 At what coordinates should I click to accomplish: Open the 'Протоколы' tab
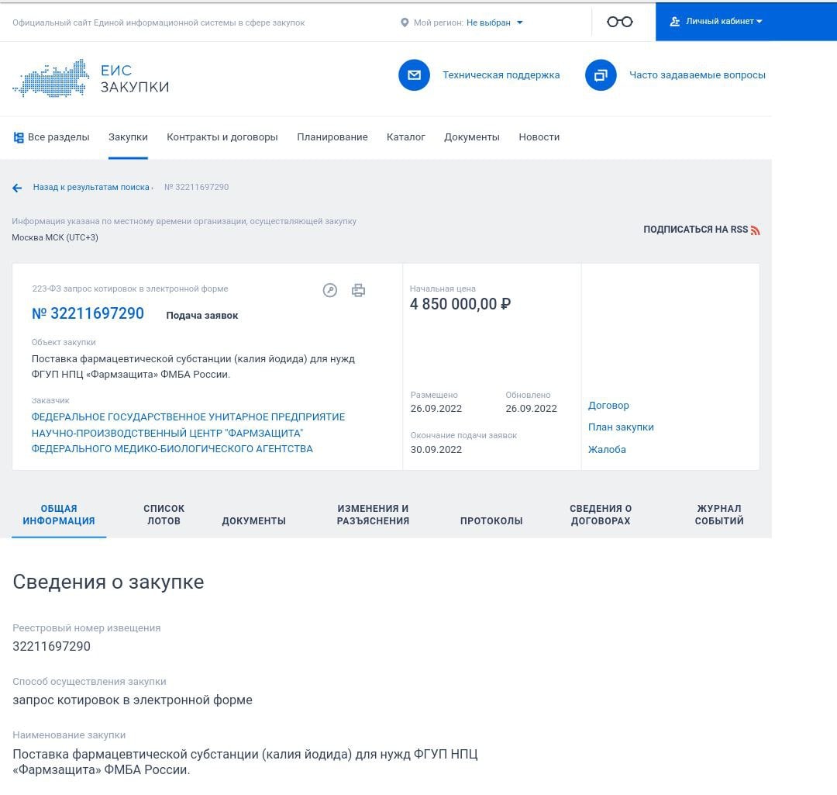pyautogui.click(x=491, y=521)
